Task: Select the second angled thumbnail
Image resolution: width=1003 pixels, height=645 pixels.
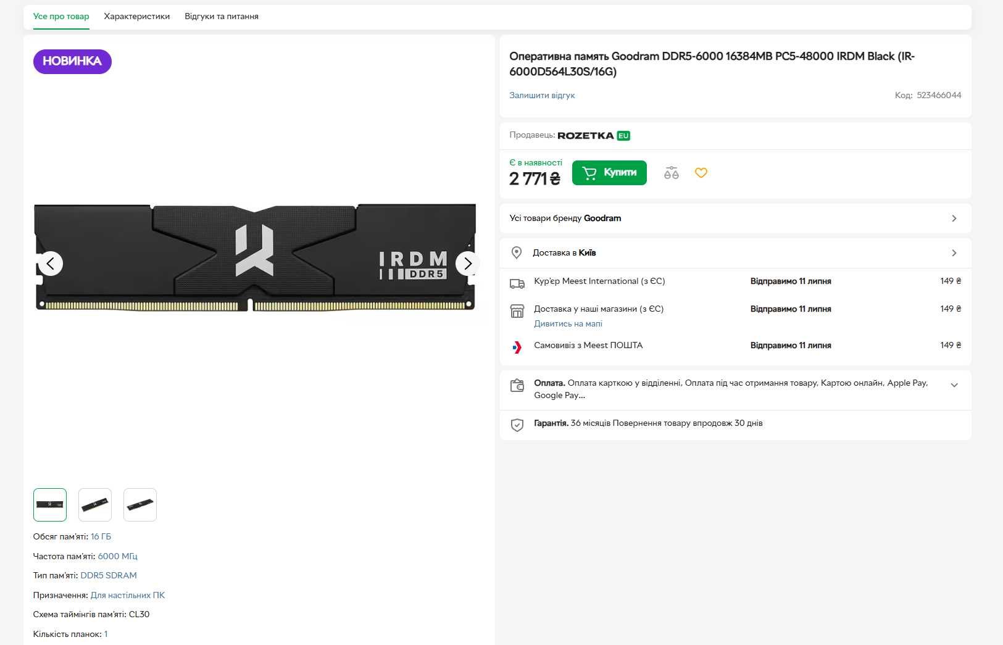Action: click(95, 505)
